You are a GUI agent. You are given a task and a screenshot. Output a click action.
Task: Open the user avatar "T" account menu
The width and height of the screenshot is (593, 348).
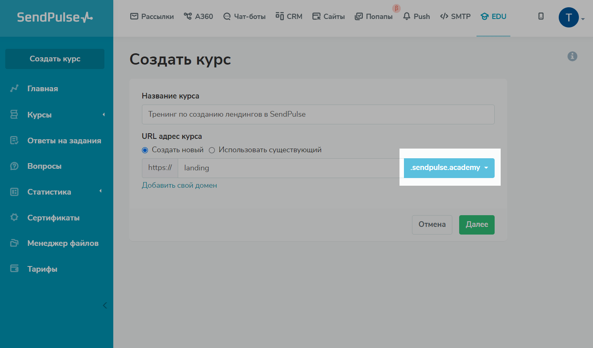point(569,17)
